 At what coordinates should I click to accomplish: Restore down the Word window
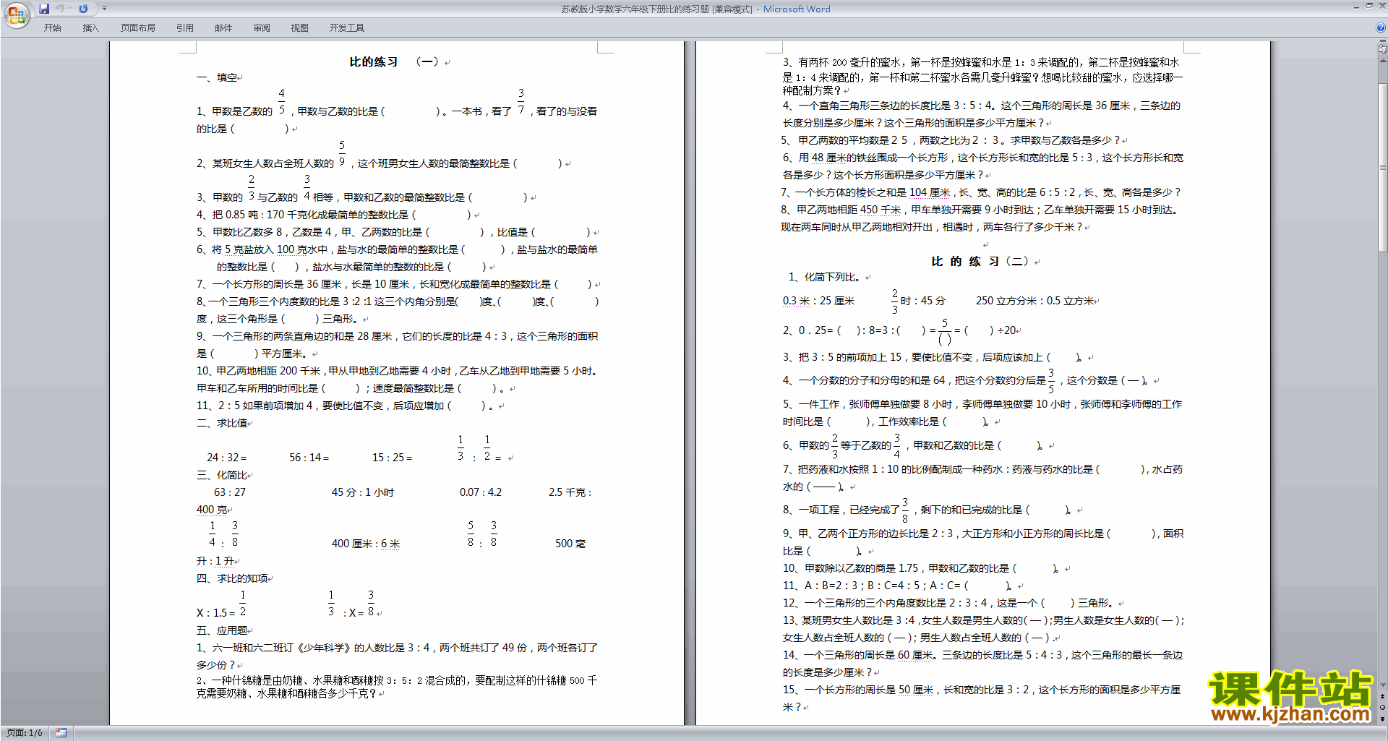(1369, 7)
